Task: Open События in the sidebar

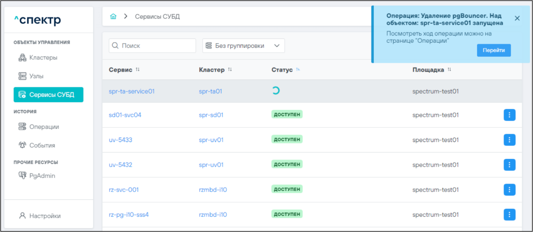Action: 42,145
